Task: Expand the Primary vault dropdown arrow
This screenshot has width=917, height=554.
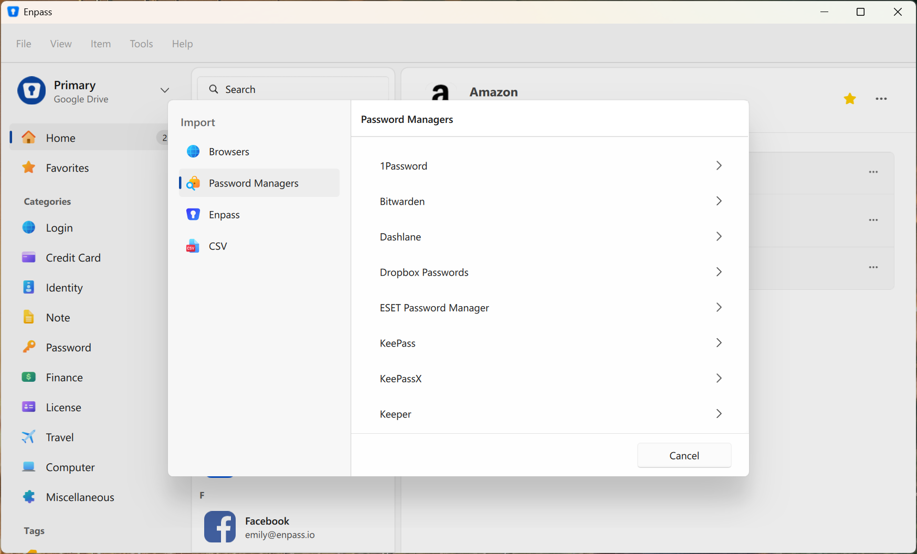Action: pyautogui.click(x=165, y=90)
